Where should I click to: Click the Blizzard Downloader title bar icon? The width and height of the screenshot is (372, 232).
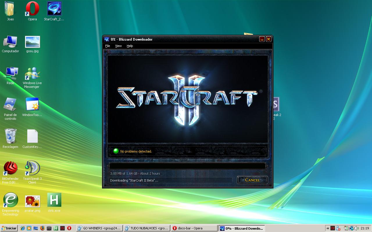coord(107,39)
